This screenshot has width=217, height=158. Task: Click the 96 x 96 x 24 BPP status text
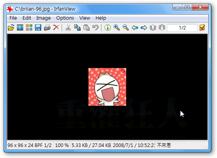25,145
